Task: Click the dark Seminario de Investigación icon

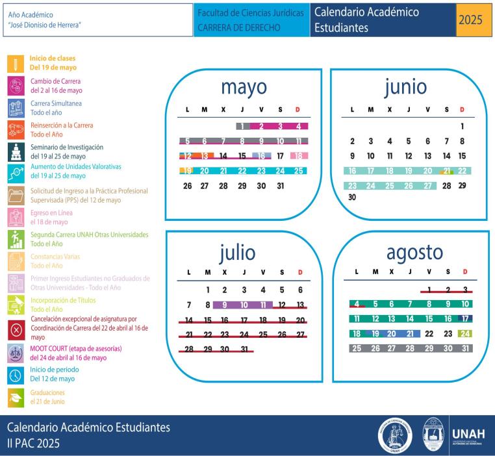Action: click(x=16, y=152)
